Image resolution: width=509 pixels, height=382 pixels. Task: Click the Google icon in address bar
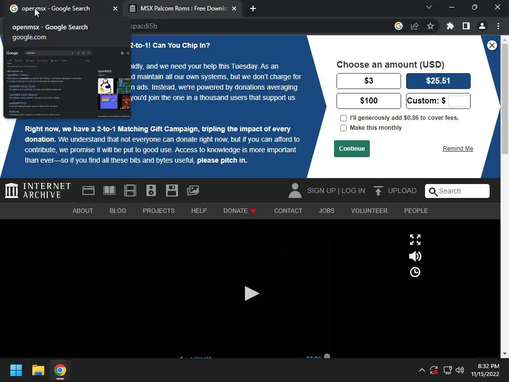[399, 26]
